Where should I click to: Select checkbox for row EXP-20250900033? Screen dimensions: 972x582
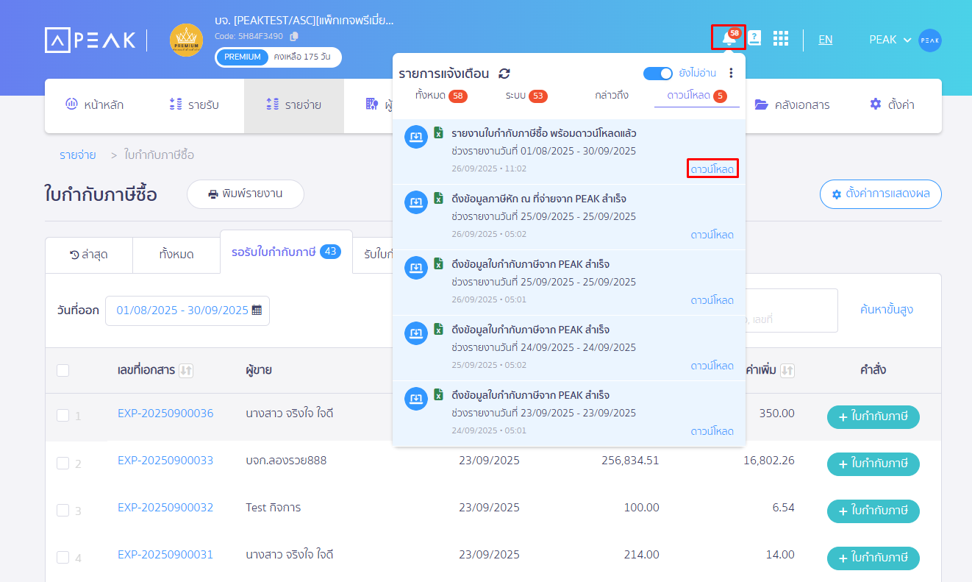[63, 463]
